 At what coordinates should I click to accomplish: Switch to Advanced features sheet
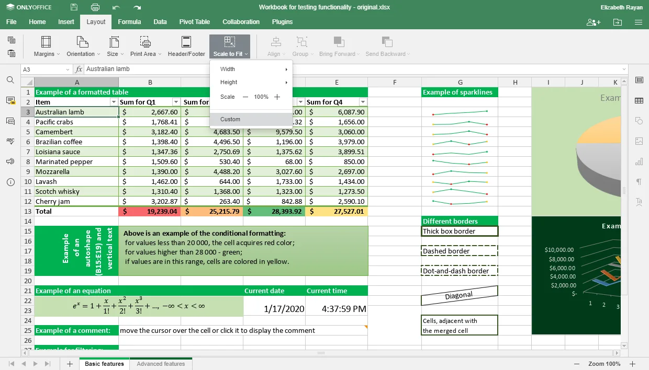click(161, 364)
